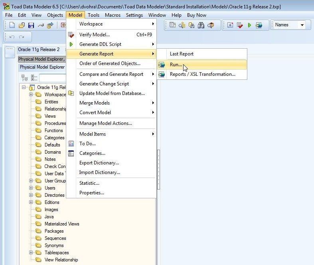
Task: Open the Tools menu
Action: 93,15
